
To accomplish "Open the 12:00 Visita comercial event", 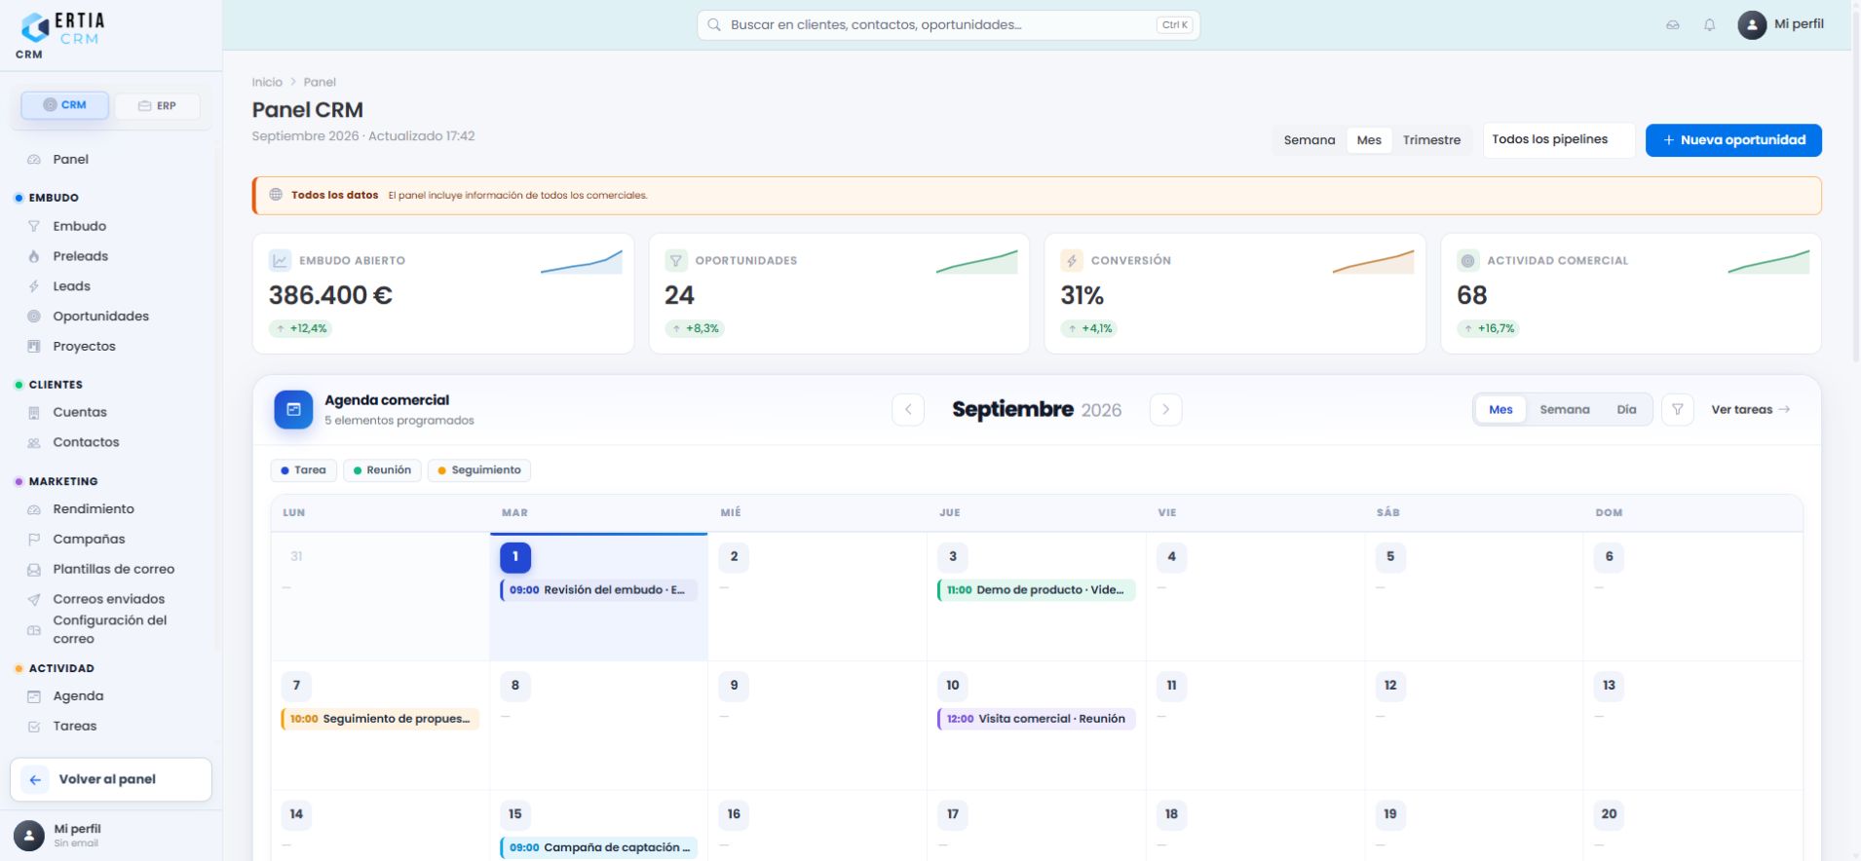I will pyautogui.click(x=1036, y=719).
